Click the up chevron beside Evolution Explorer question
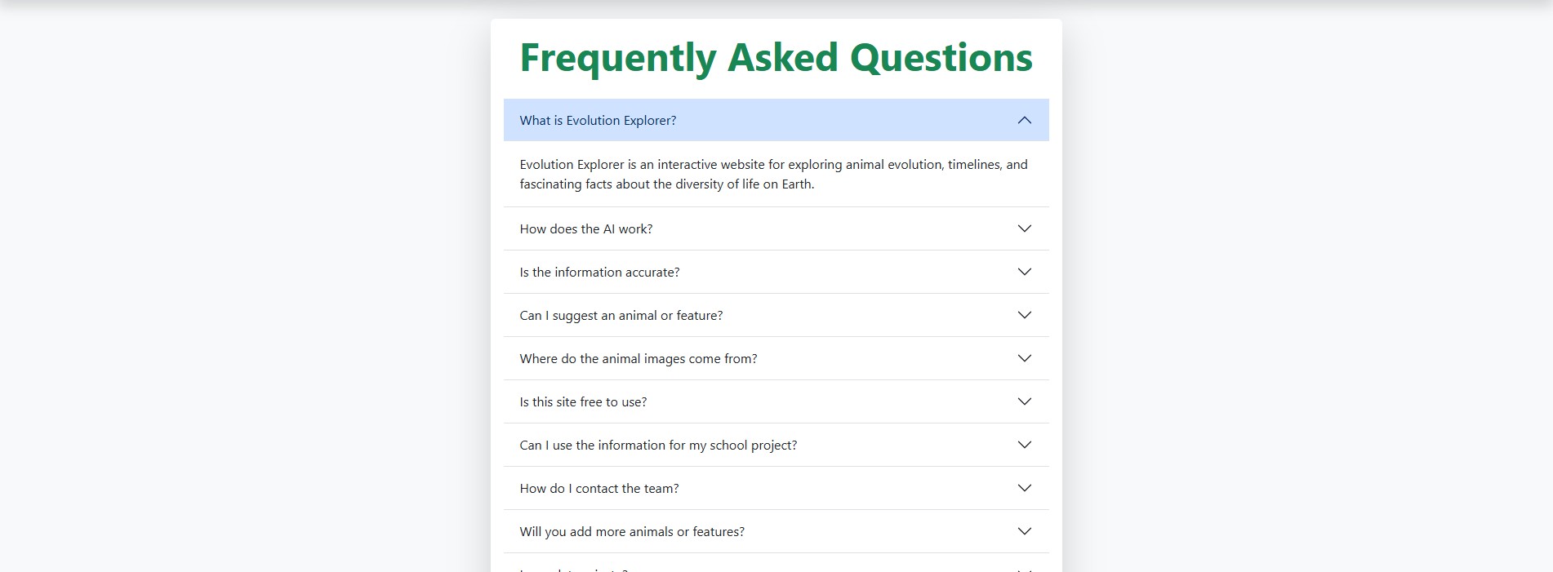 point(1024,121)
